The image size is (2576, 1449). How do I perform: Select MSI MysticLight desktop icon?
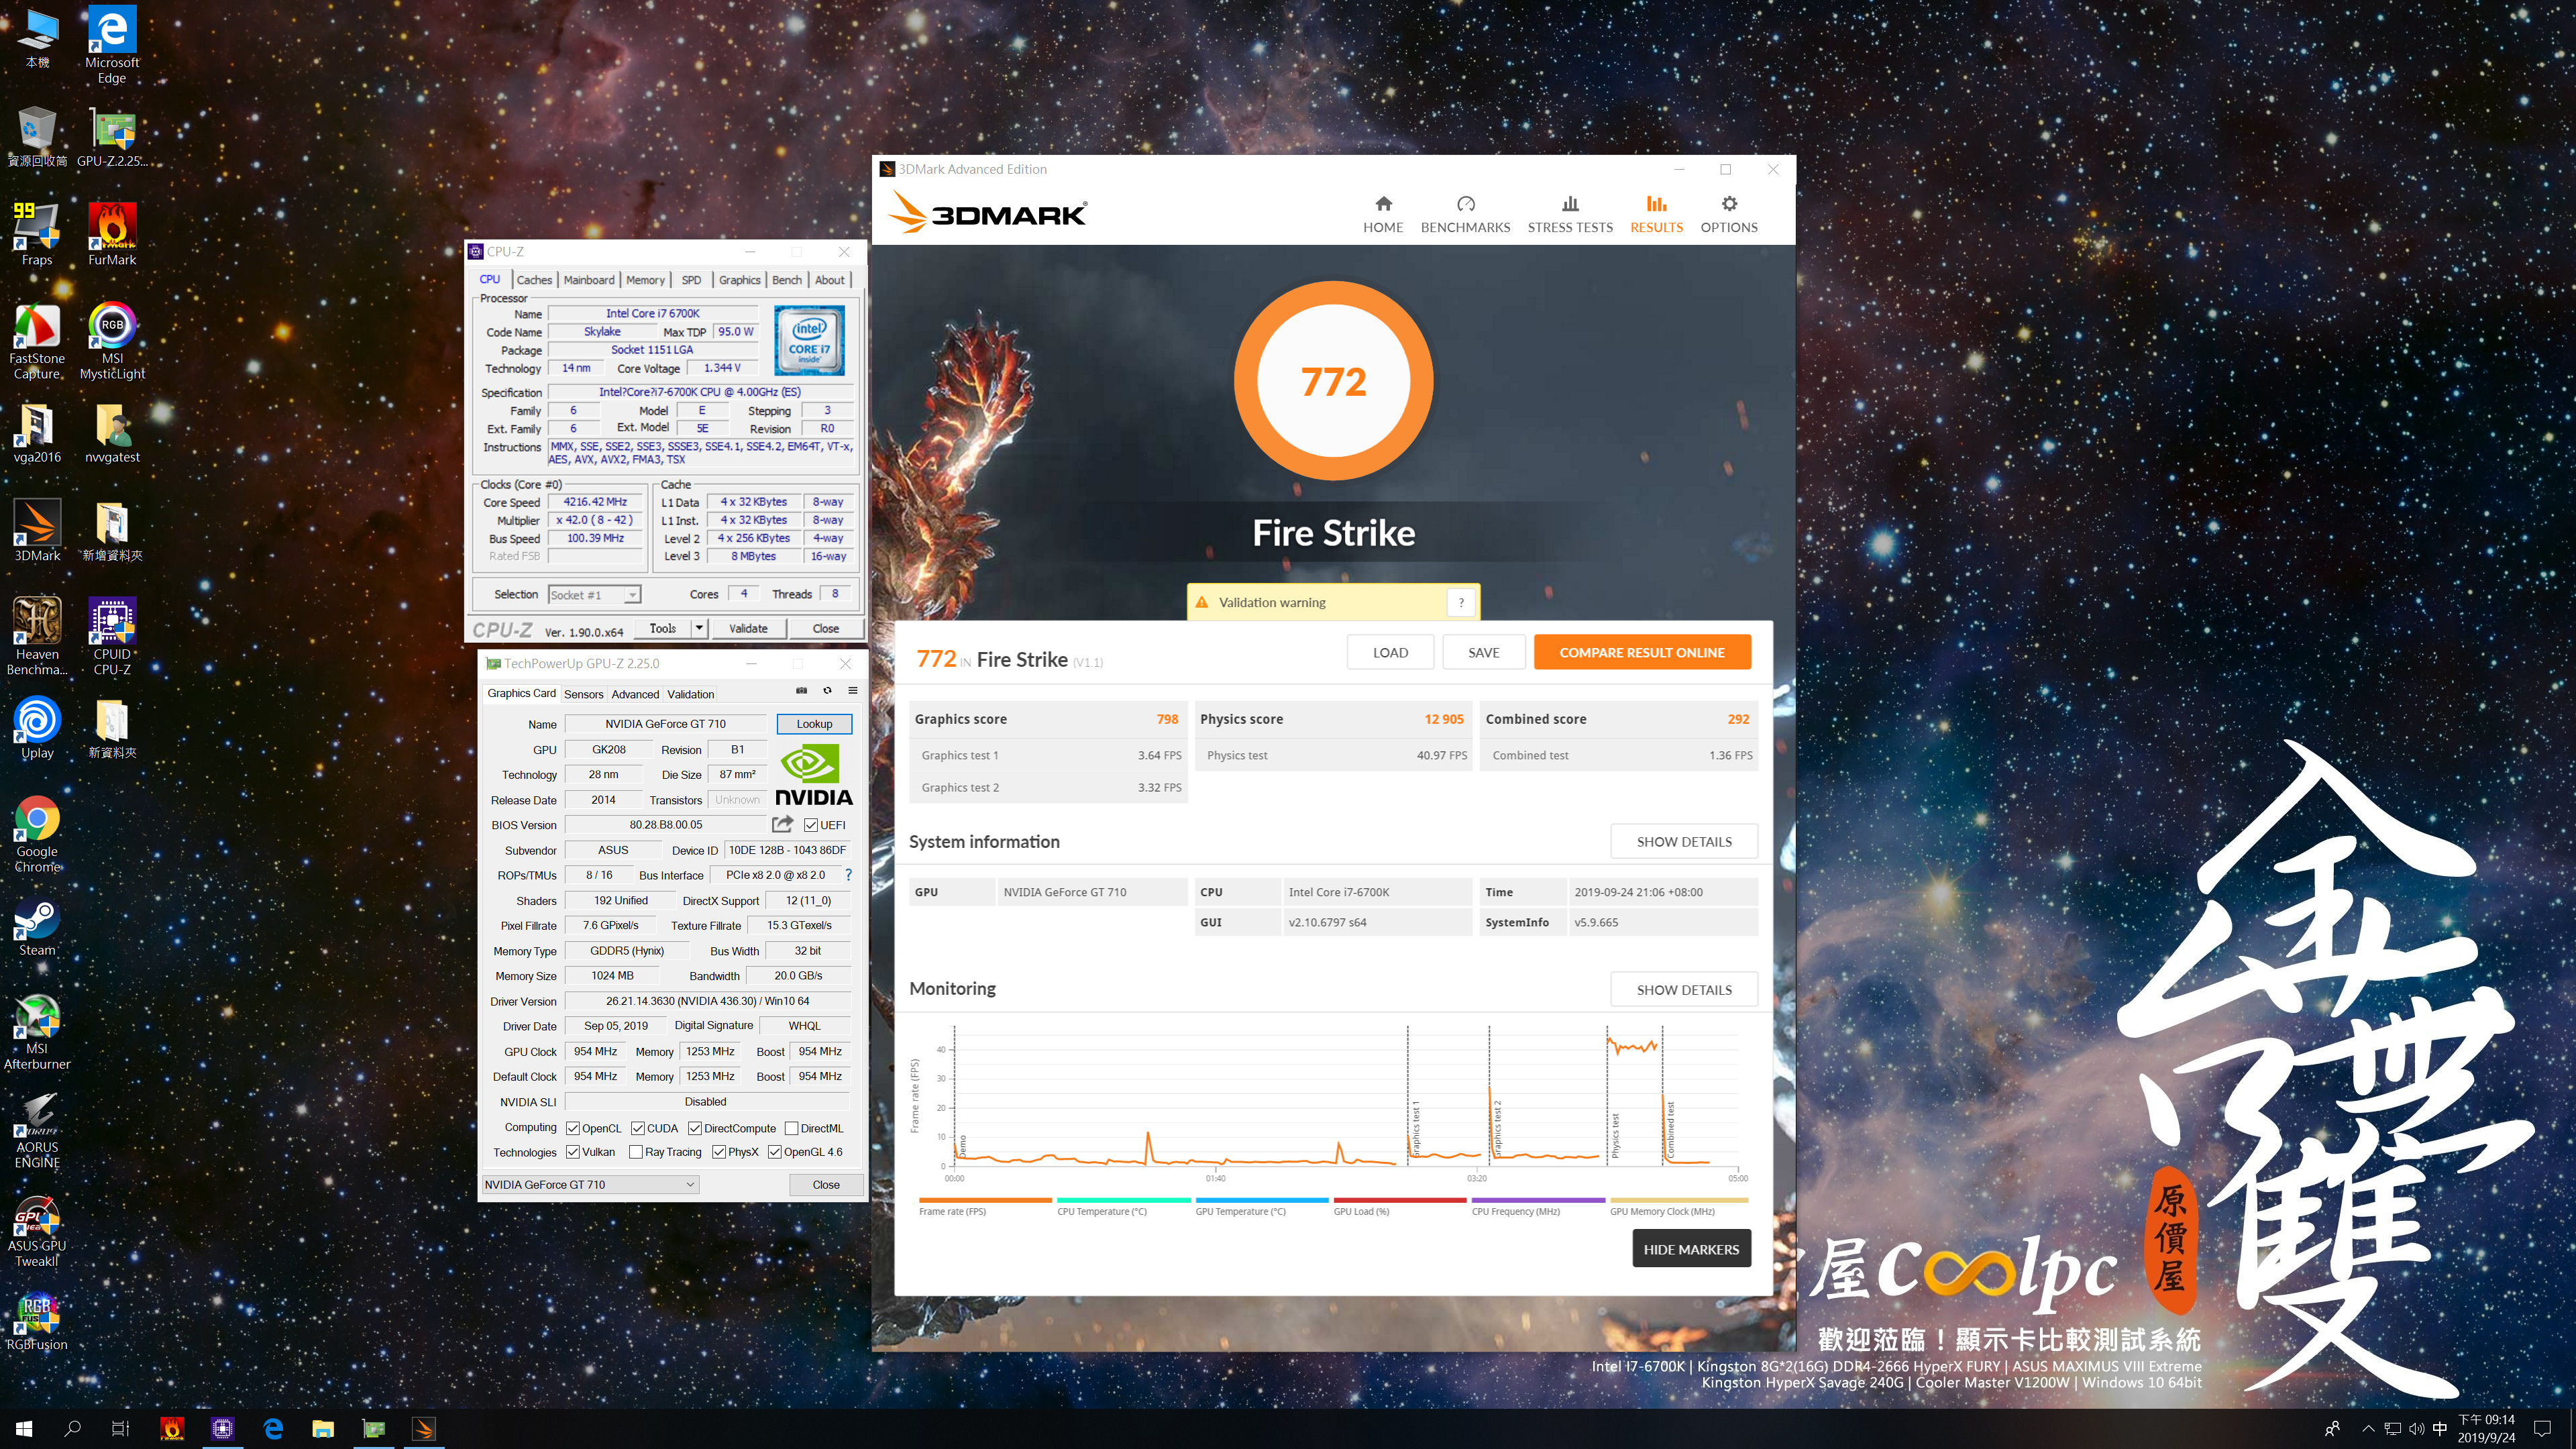click(x=112, y=341)
